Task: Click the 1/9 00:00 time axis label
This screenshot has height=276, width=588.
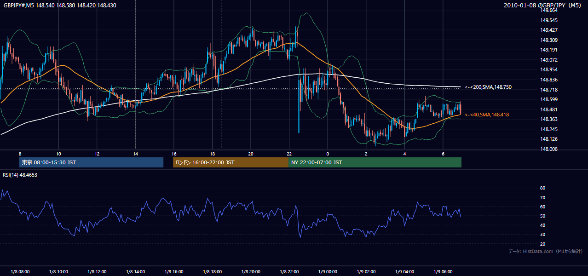Action: (328, 271)
